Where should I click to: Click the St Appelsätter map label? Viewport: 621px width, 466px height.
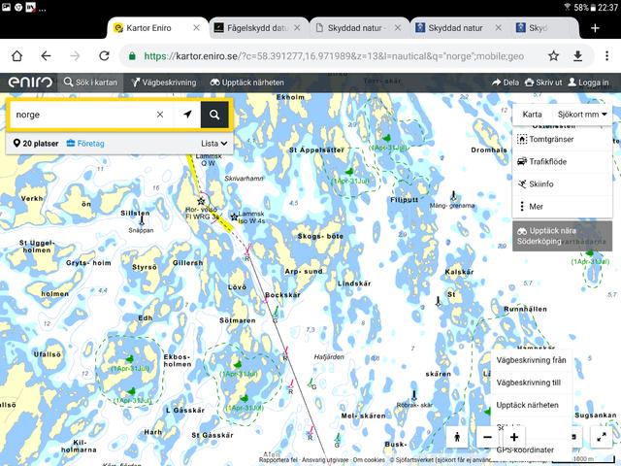coord(316,150)
